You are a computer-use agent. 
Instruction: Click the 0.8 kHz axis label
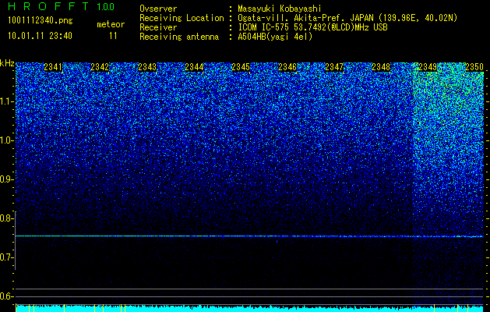7,218
